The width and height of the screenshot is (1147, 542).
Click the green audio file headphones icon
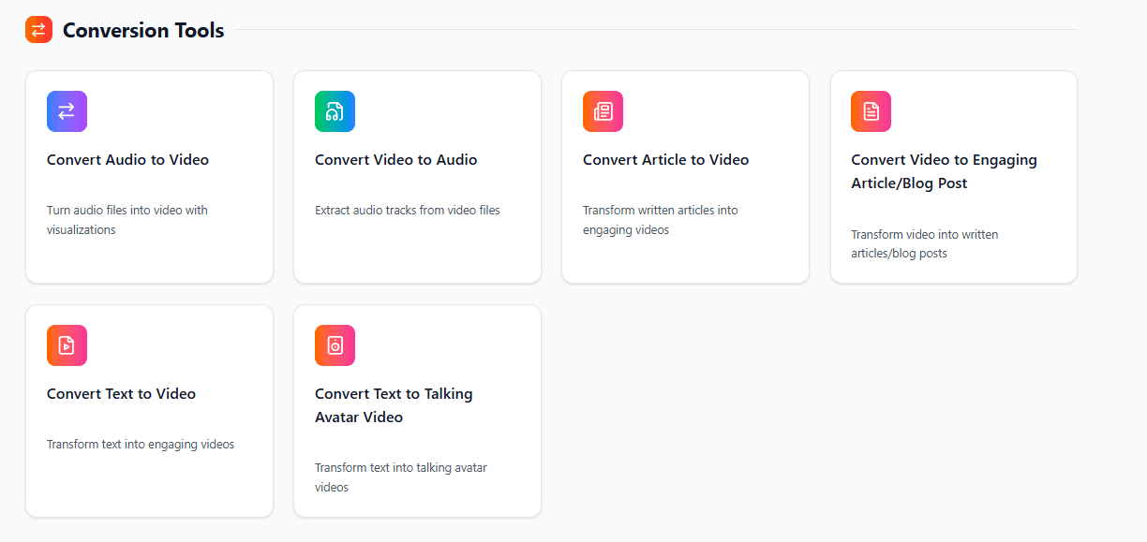click(x=335, y=111)
